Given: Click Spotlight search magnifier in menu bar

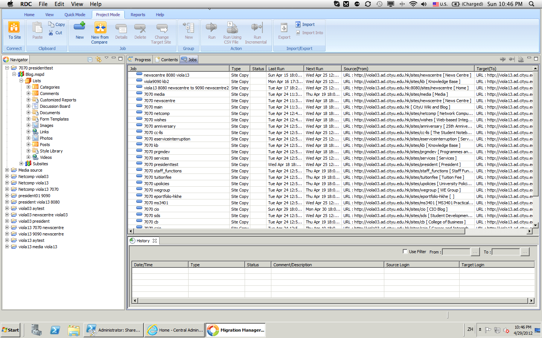Looking at the screenshot, I should (x=531, y=4).
